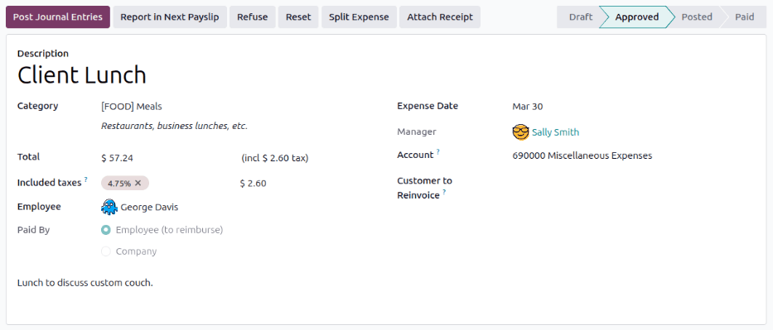
Task: Click the Total label
Action: 29,157
